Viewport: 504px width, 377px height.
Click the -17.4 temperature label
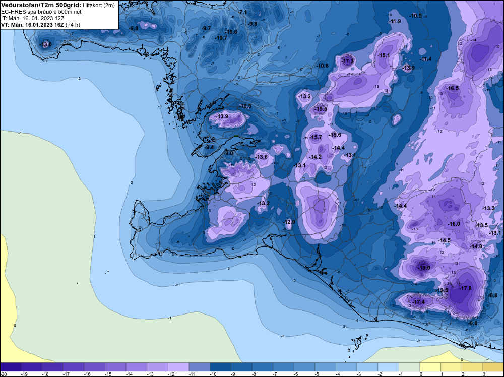coord(418,302)
